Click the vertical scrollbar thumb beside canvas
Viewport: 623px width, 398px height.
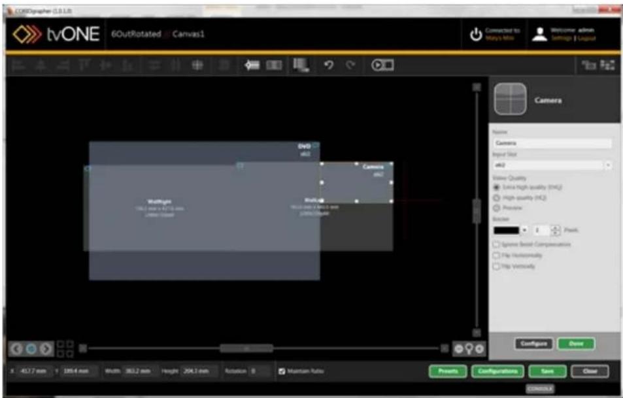pos(477,211)
